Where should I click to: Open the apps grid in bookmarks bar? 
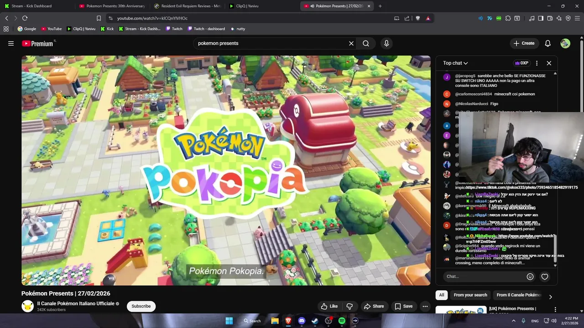pyautogui.click(x=6, y=29)
